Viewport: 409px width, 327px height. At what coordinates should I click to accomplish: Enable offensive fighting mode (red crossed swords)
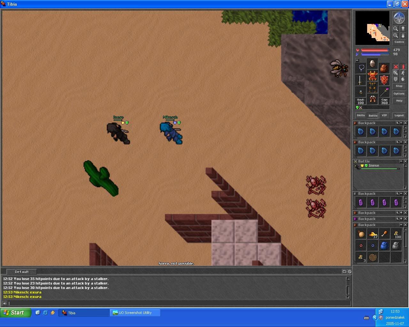396,67
